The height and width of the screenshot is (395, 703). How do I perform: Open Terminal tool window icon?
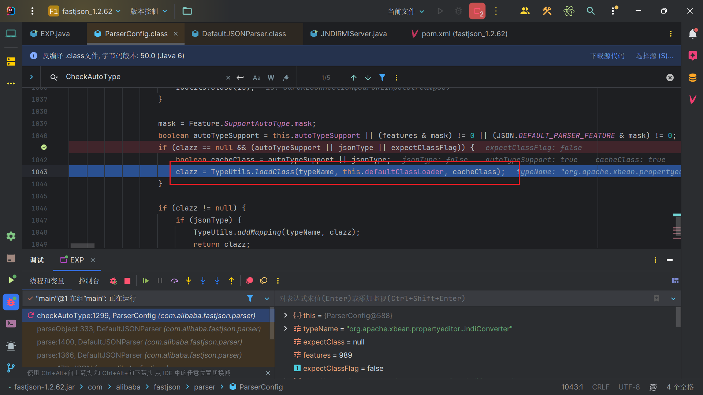click(x=11, y=324)
